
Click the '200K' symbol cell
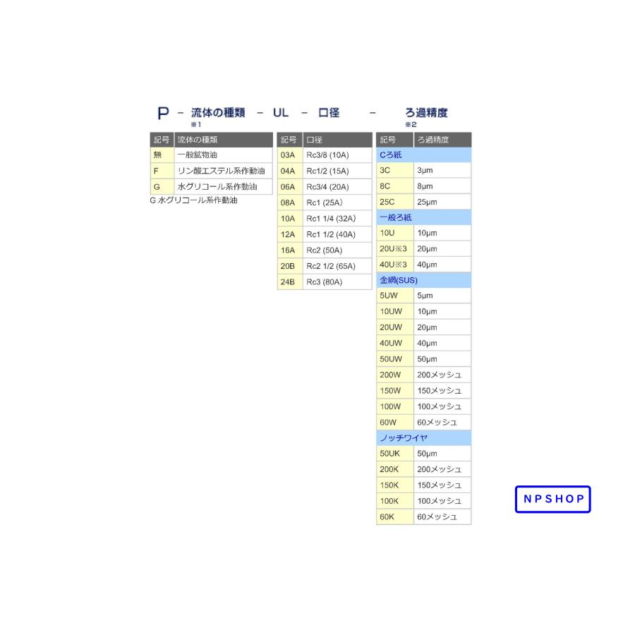[395, 469]
